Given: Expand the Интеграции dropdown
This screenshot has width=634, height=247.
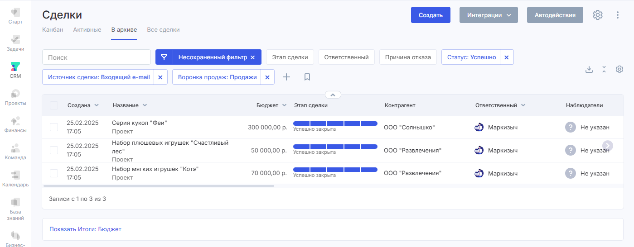Looking at the screenshot, I should (489, 15).
